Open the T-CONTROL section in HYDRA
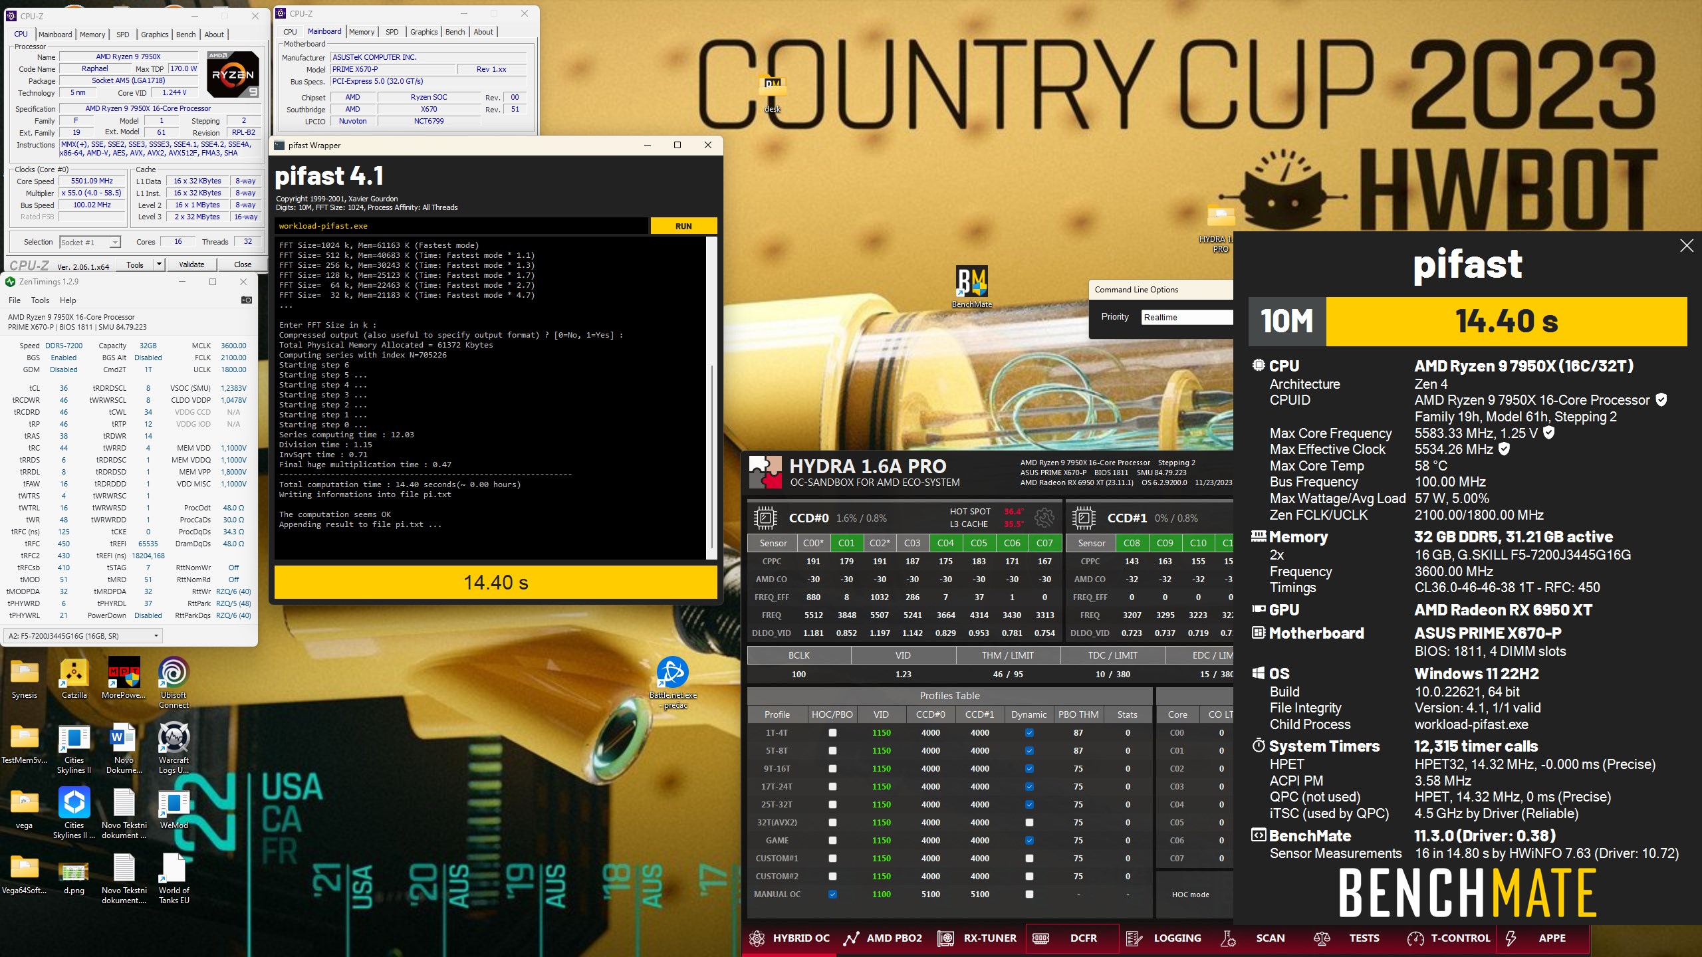Image resolution: width=1702 pixels, height=957 pixels. (x=1448, y=938)
